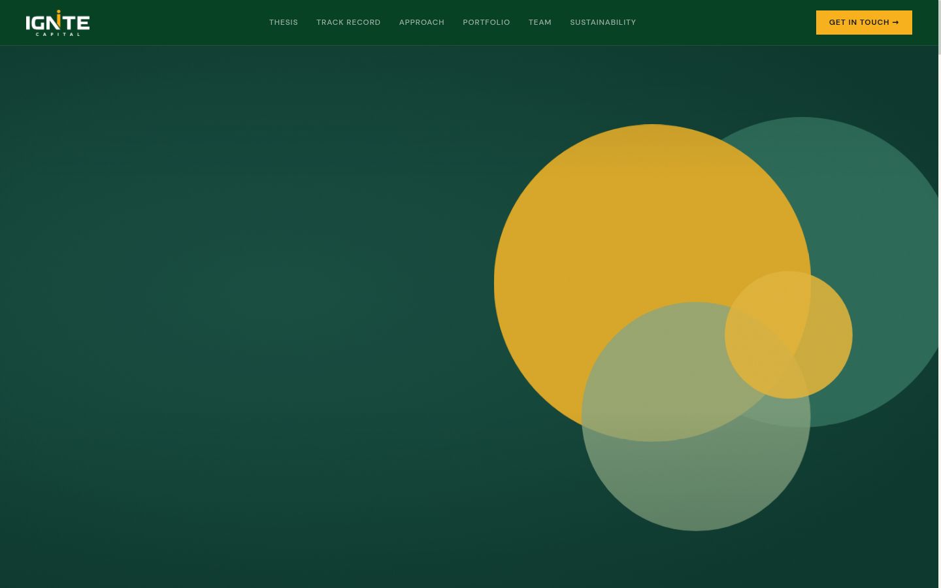Click the vertical scrollbar thumb
Viewport: 941px width, 588px height.
click(x=940, y=27)
